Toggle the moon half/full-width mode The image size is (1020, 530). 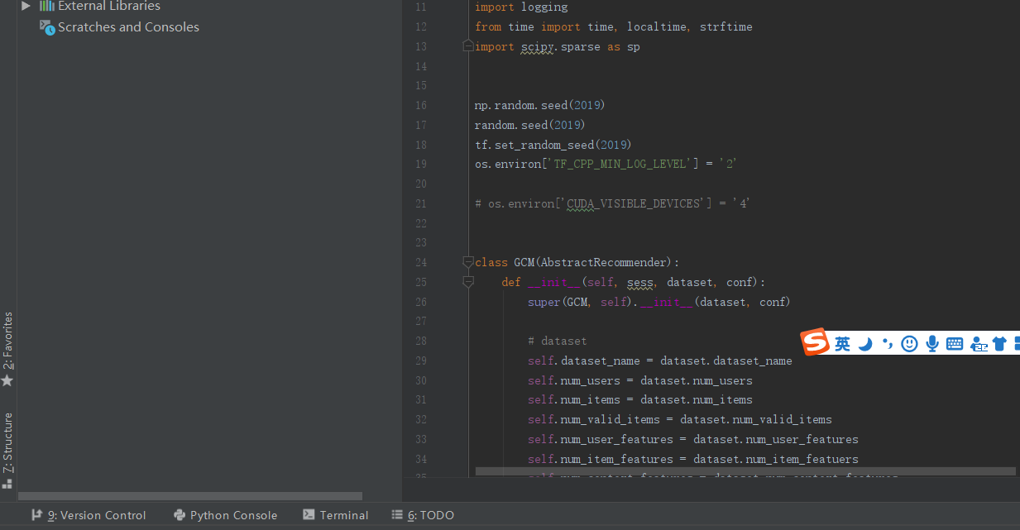865,344
